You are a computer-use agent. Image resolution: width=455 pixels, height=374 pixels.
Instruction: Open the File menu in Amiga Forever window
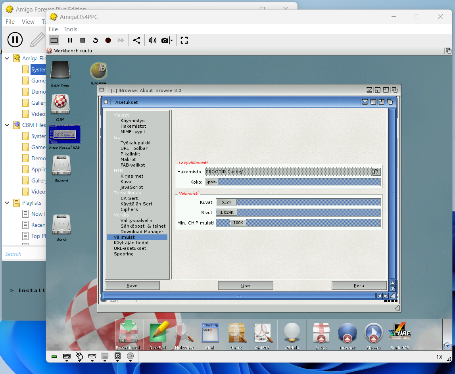pos(10,22)
